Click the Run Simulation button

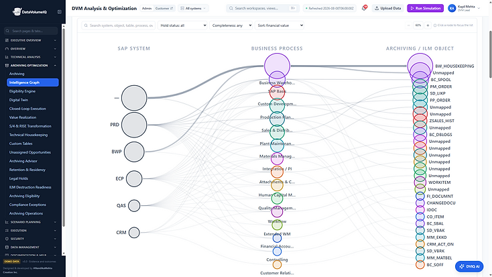(x=425, y=8)
